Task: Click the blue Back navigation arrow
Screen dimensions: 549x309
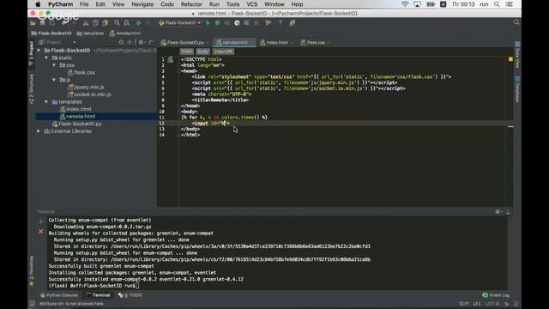Action: [139, 23]
